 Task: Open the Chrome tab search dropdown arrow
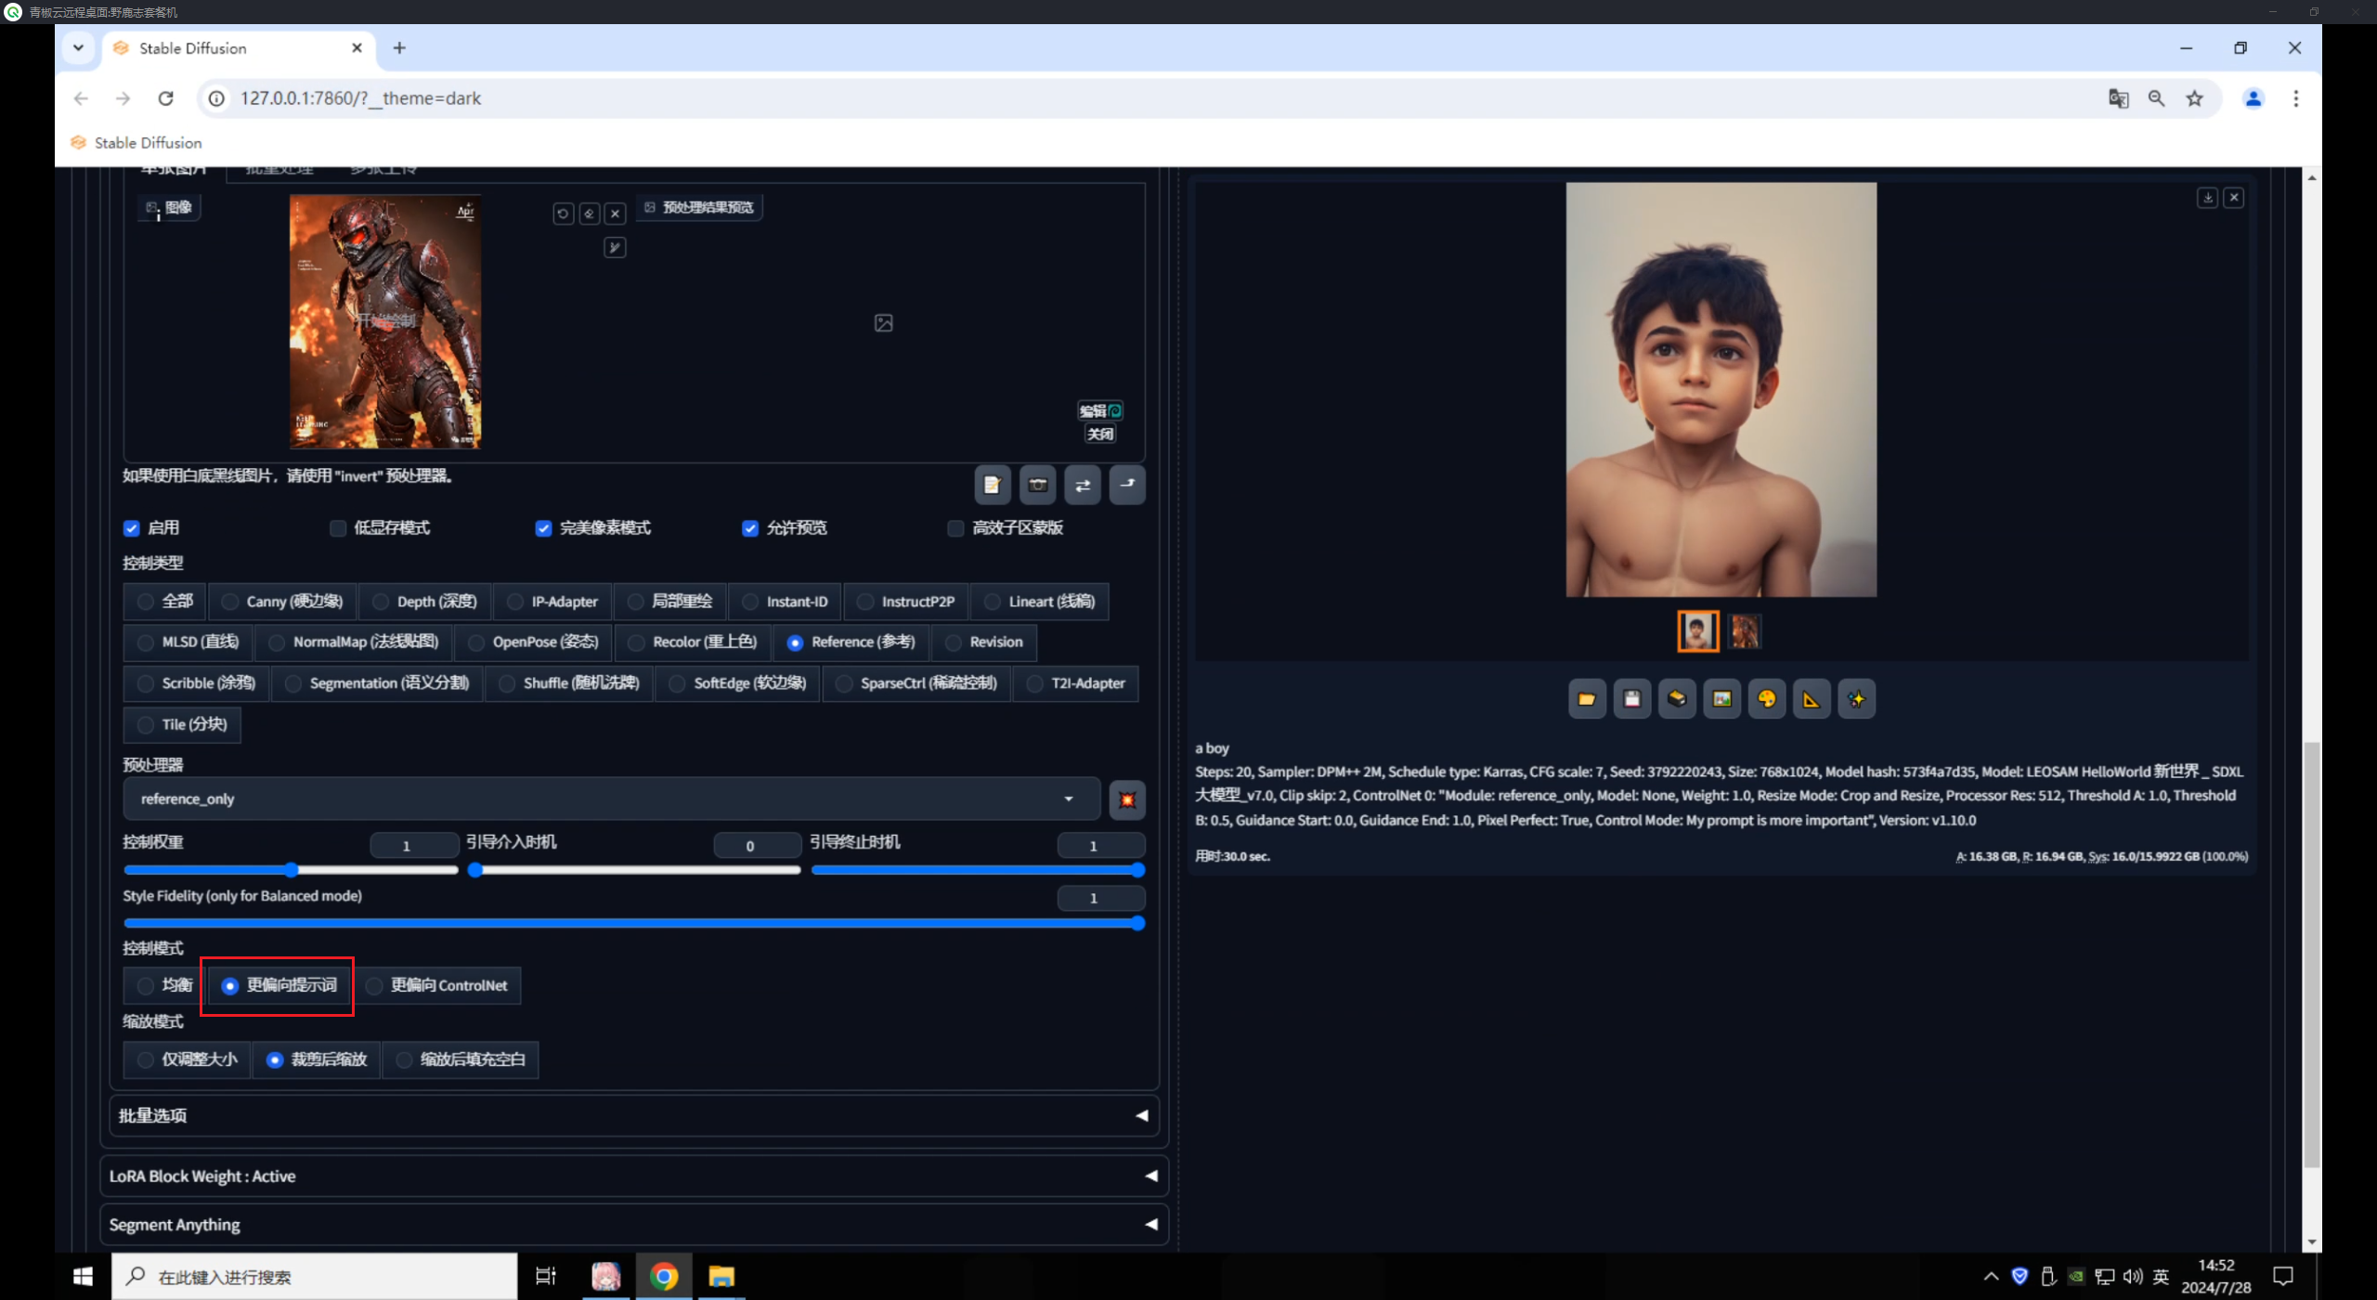pos(78,48)
